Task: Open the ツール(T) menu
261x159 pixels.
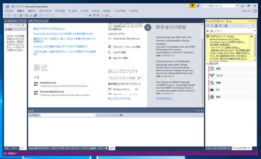Action: coord(84,11)
